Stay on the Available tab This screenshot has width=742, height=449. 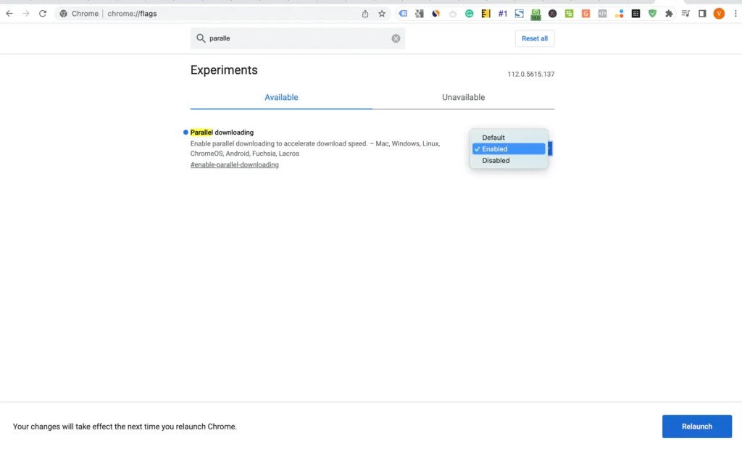[280, 97]
